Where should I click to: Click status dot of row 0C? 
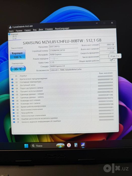click(14, 113)
